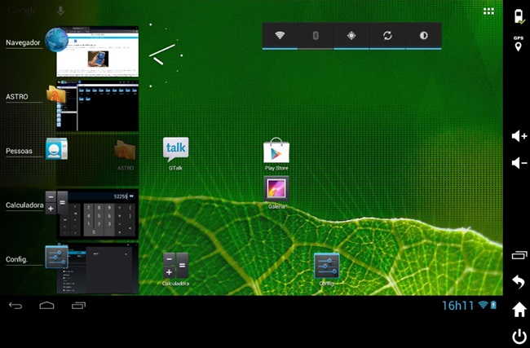This screenshot has height=348, width=530.
Task: Click the side panel power button
Action: 519,337
